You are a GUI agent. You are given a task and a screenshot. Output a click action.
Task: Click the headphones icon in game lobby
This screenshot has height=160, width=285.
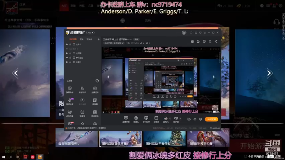click(276, 22)
